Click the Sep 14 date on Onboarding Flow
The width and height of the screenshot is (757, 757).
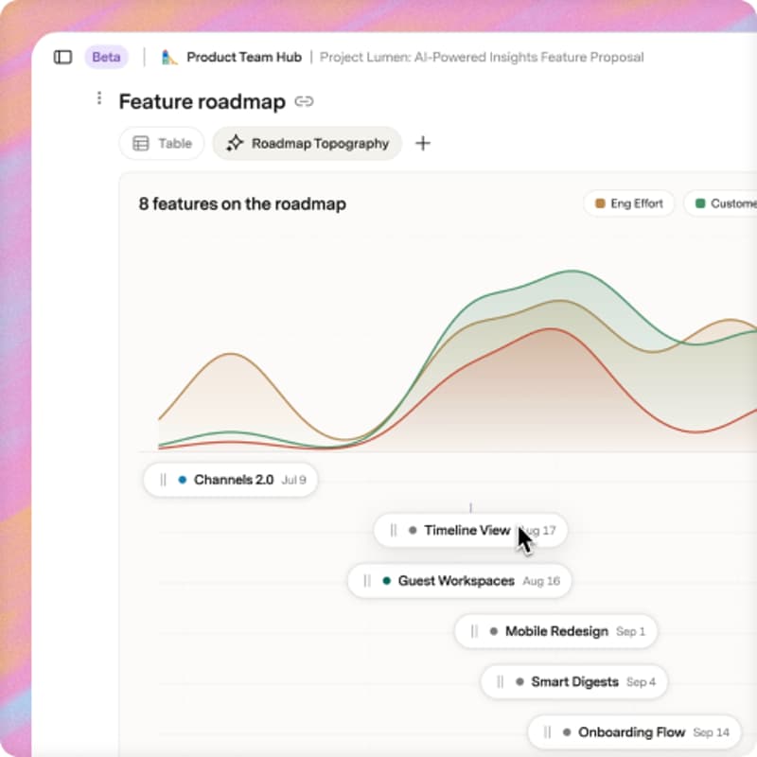[712, 732]
